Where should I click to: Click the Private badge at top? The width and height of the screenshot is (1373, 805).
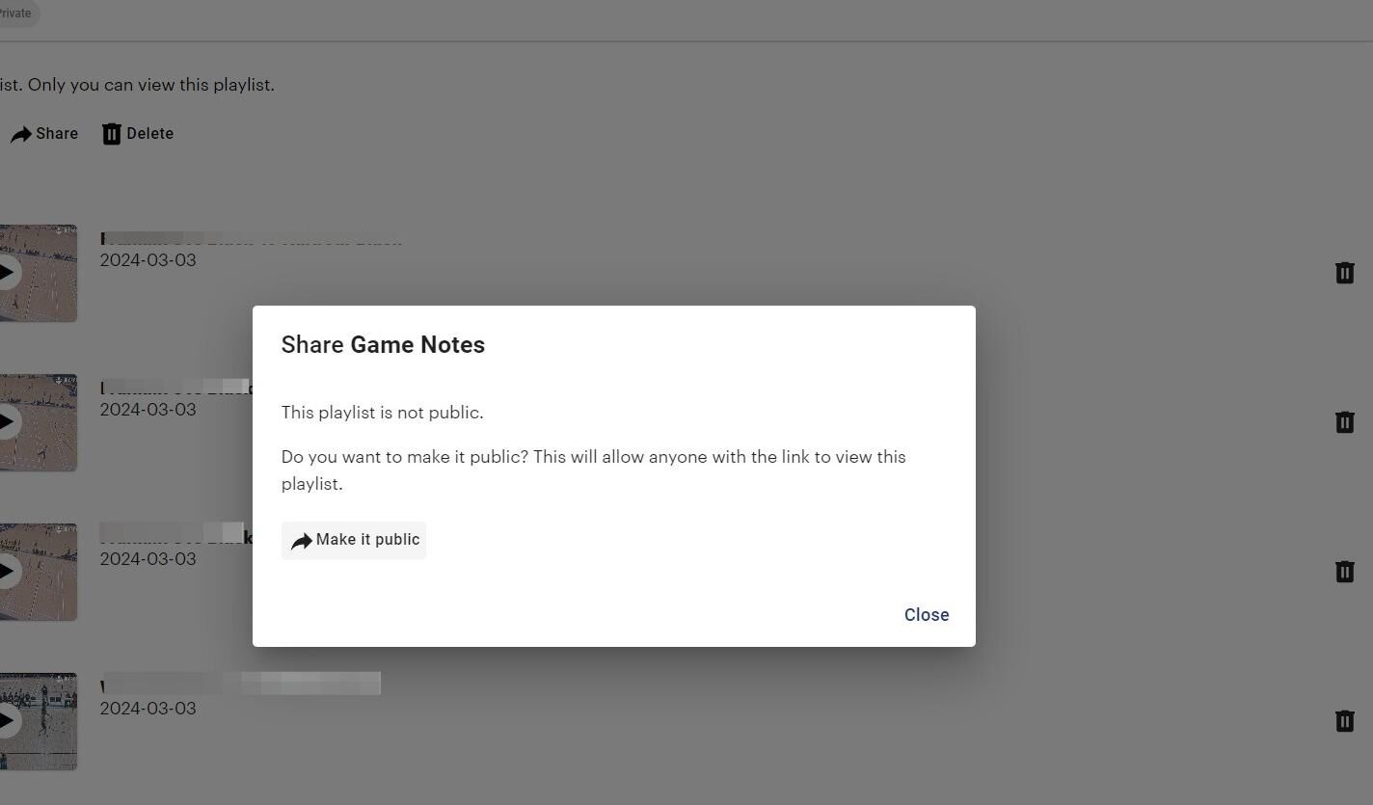17,13
